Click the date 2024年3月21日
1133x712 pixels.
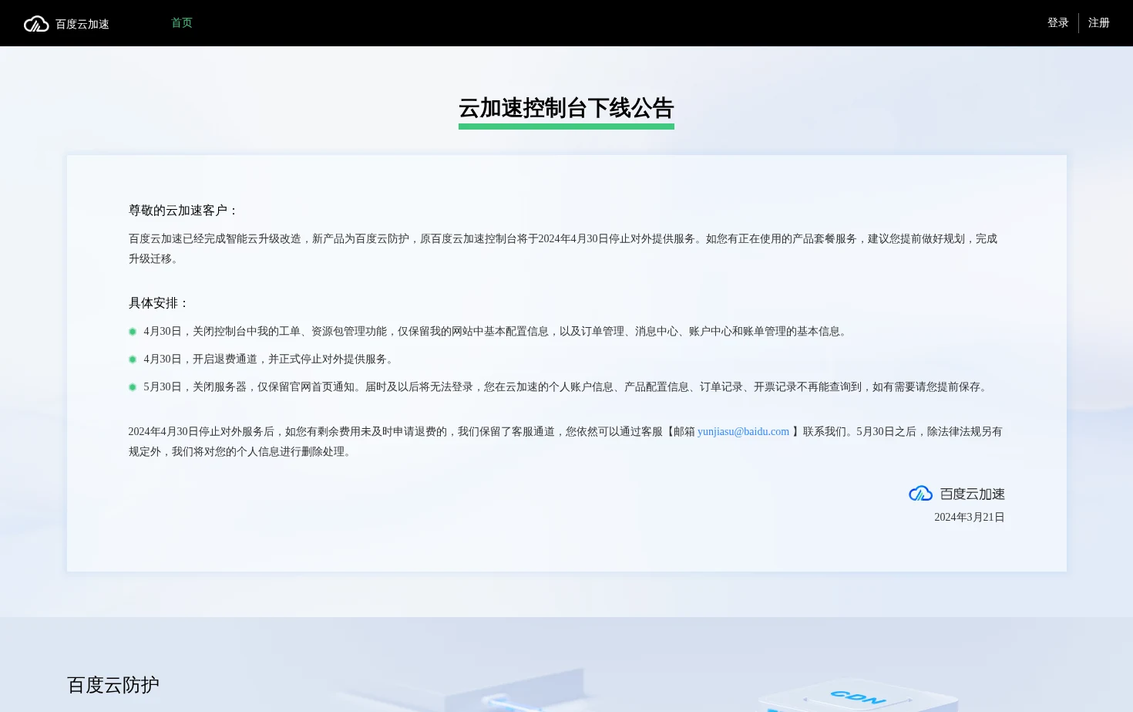970,518
